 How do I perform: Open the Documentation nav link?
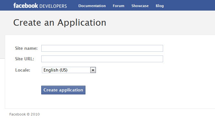click(x=92, y=6)
